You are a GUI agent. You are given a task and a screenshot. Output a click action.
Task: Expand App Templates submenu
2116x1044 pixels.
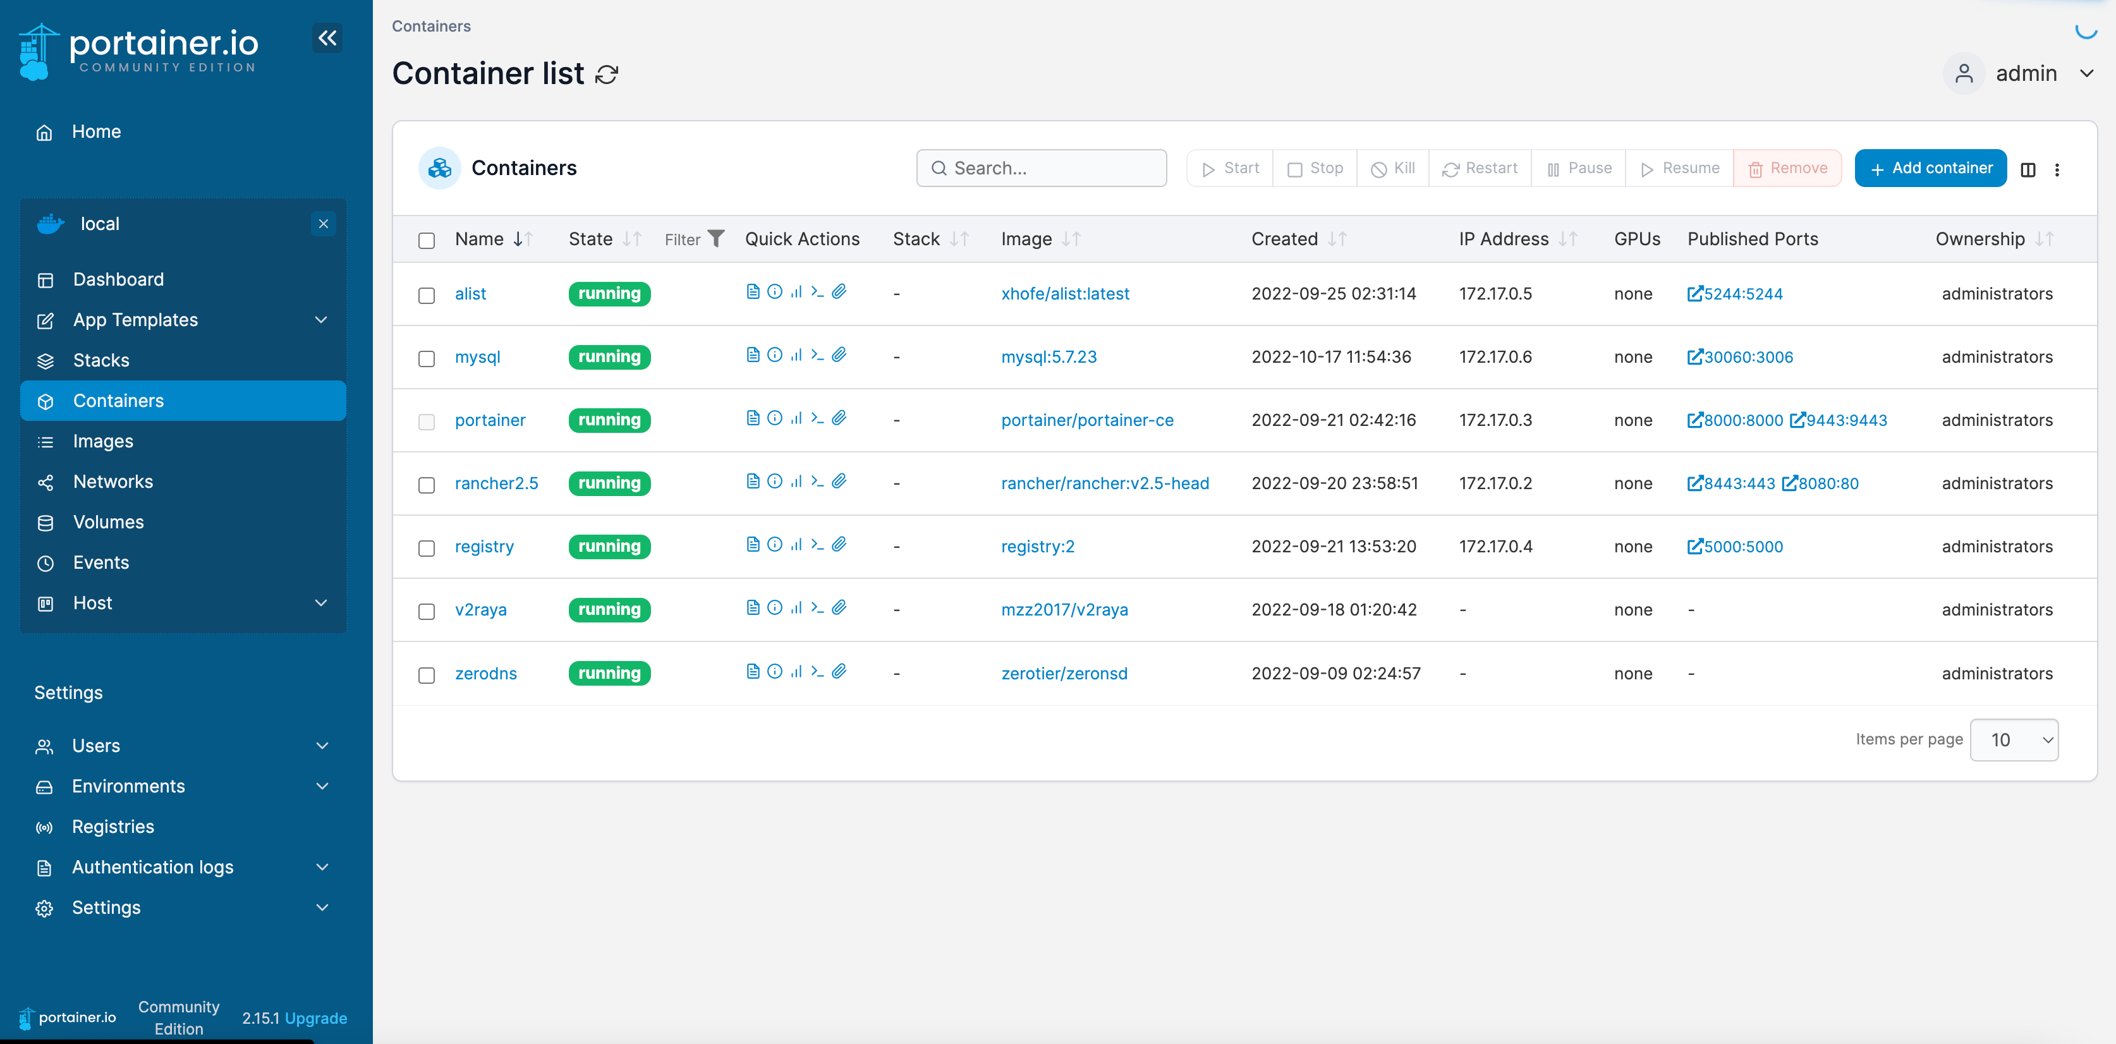tap(321, 320)
